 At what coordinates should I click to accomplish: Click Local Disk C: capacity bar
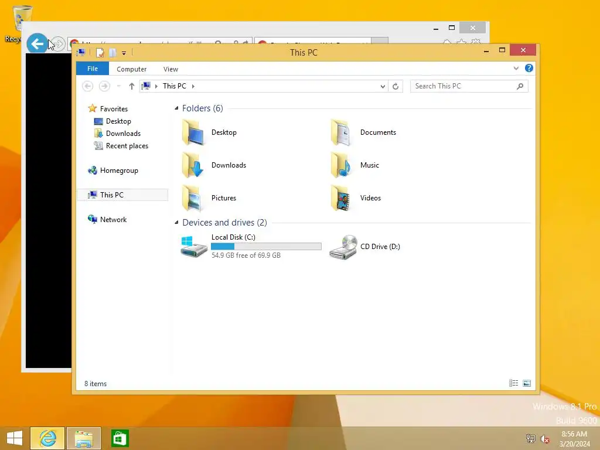267,247
